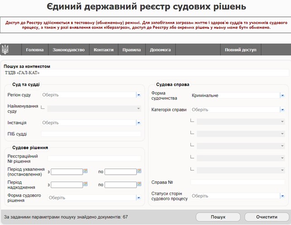Click the 'Справа №' input field
Screen dimensions: 291x225
237,182
